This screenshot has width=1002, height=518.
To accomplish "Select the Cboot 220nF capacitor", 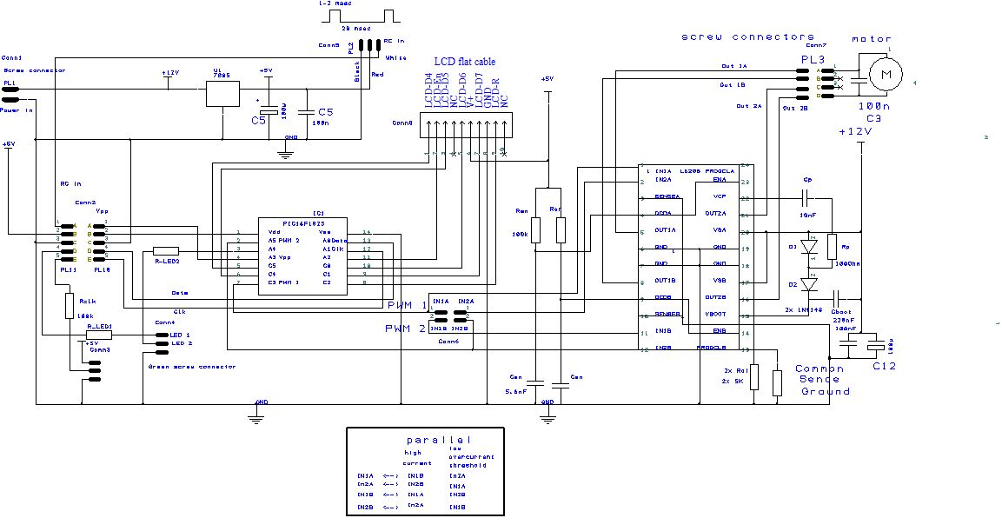I will [x=839, y=297].
